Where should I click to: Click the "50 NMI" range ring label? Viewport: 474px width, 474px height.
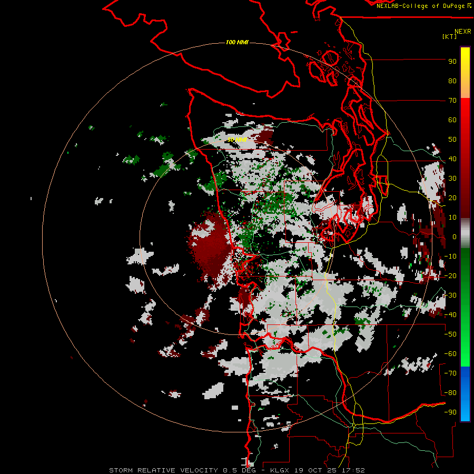237,140
